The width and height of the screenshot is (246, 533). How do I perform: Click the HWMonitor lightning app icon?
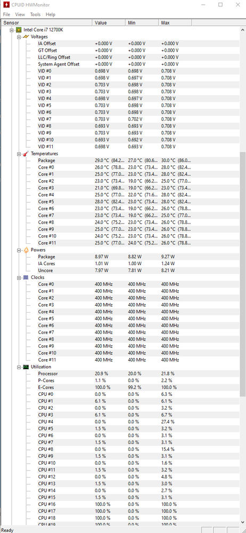[x=5, y=5]
